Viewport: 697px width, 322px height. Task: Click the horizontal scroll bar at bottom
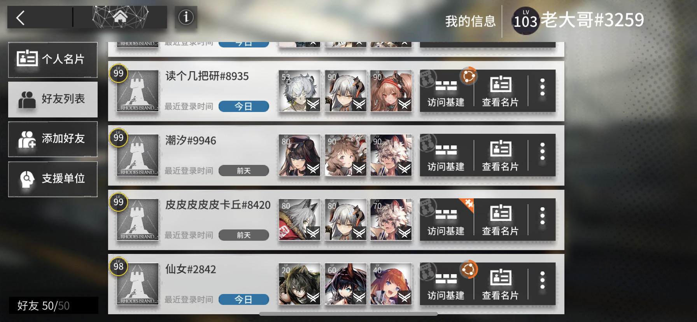[x=348, y=314]
